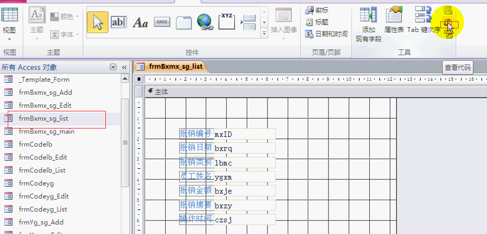Insert 日期和时间 date and time
487x234 pixels.
point(327,34)
